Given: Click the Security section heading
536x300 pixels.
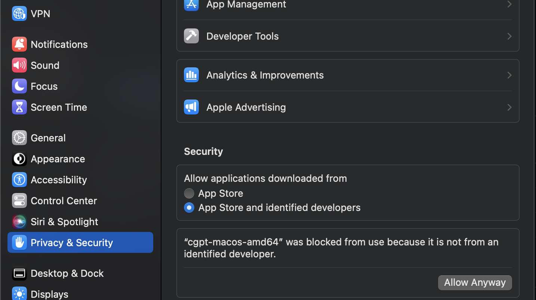Looking at the screenshot, I should tap(203, 151).
